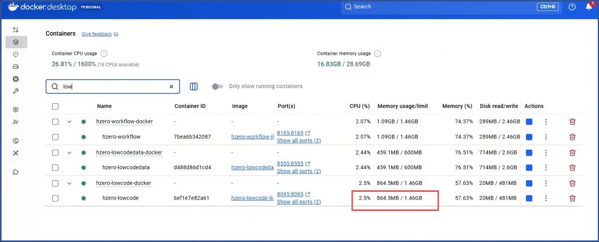Screen dimensions: 599x242
Task: Clear the container search text with X
Action: [171, 86]
